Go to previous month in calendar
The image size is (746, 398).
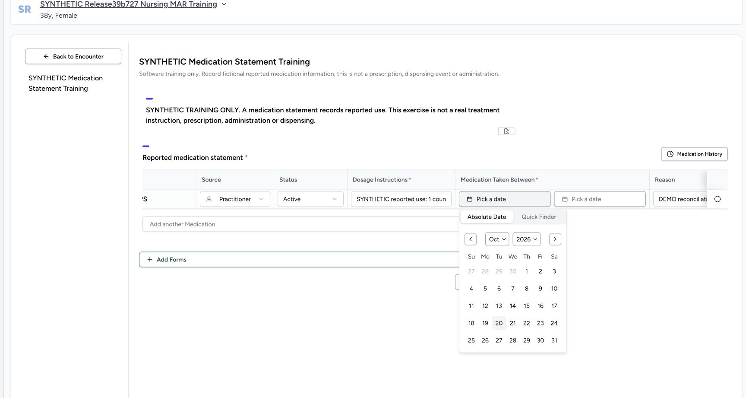click(x=471, y=239)
